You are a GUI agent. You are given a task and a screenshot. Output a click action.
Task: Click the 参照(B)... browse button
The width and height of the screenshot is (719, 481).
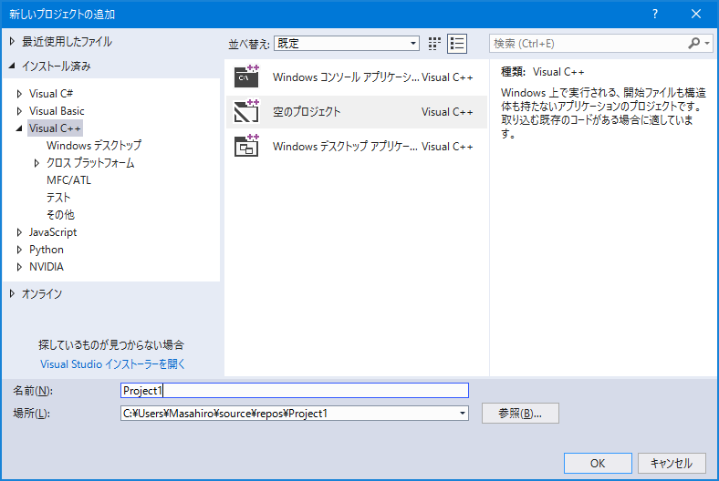[x=520, y=414]
